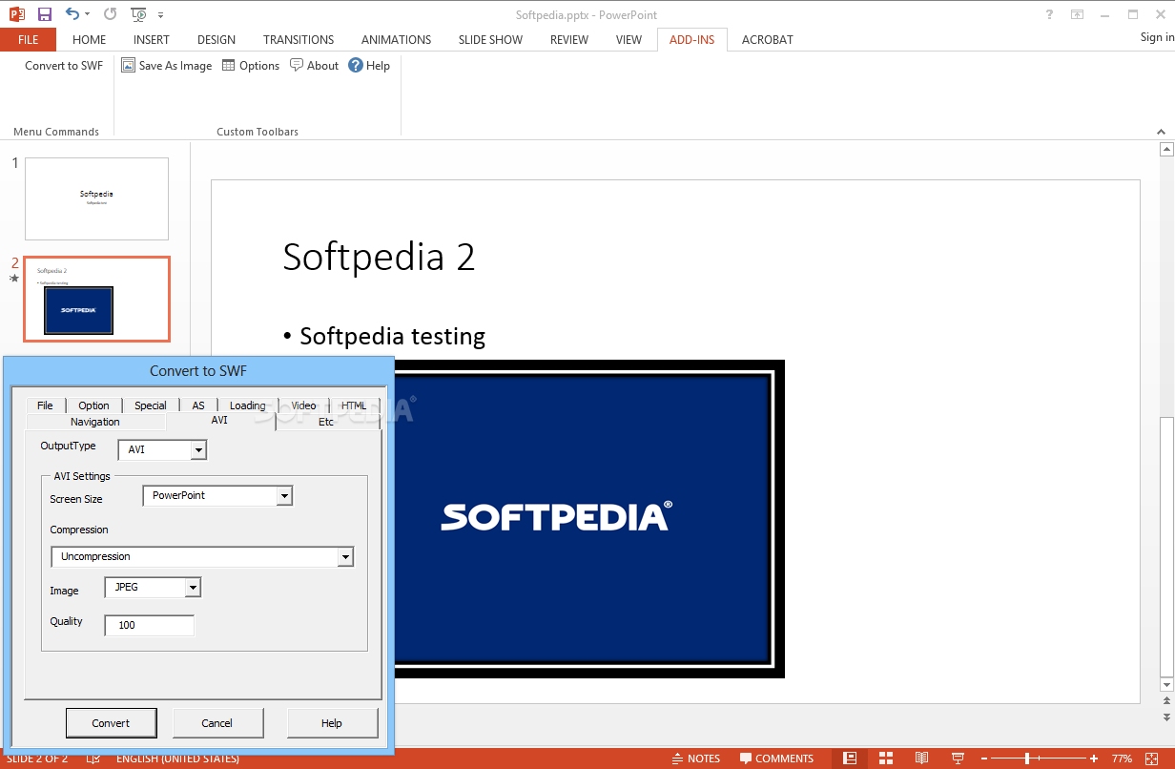Viewport: 1175px width, 769px height.
Task: Open the Undo history dropdown arrow
Action: pos(87,15)
